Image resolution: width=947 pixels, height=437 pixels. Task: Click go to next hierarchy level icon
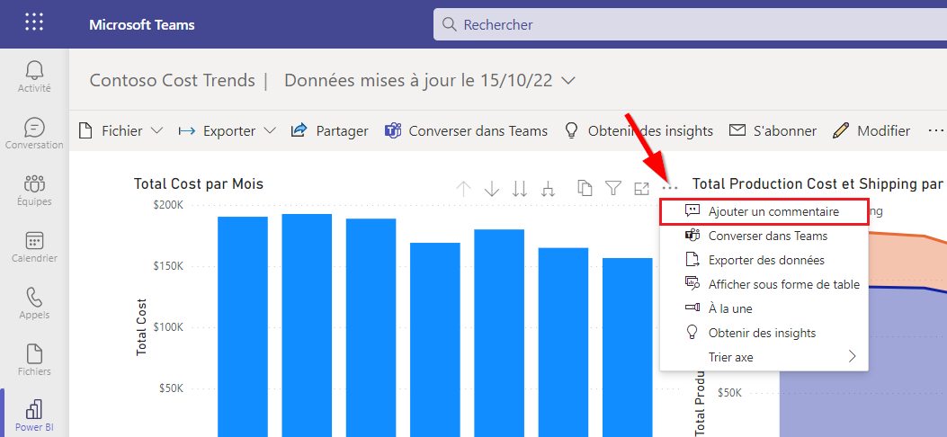tap(520, 189)
